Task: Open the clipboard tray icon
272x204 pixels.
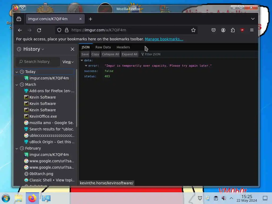Action: coord(216,198)
